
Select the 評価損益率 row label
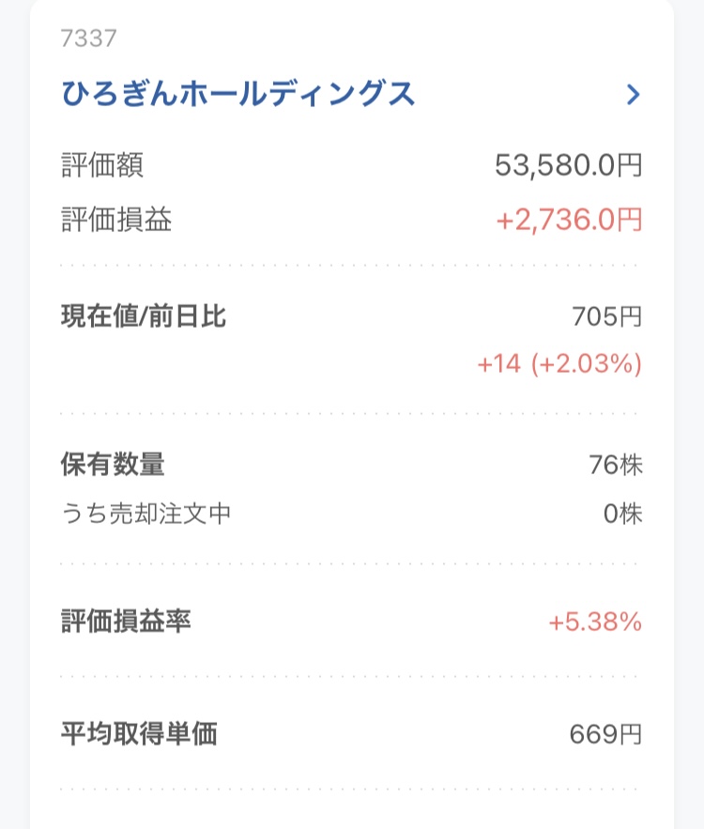click(x=126, y=622)
